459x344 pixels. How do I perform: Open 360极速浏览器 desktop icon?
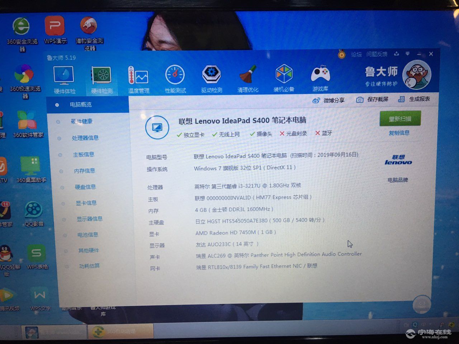(x=24, y=81)
